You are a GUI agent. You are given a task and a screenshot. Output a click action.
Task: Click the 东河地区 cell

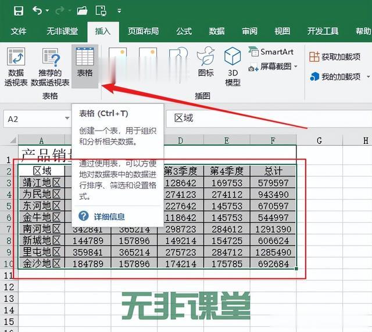(41, 205)
